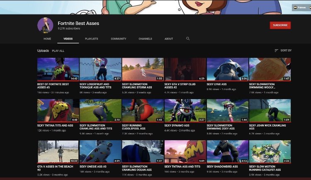Open the channel avatar picture
The image size is (311, 180).
(45, 25)
